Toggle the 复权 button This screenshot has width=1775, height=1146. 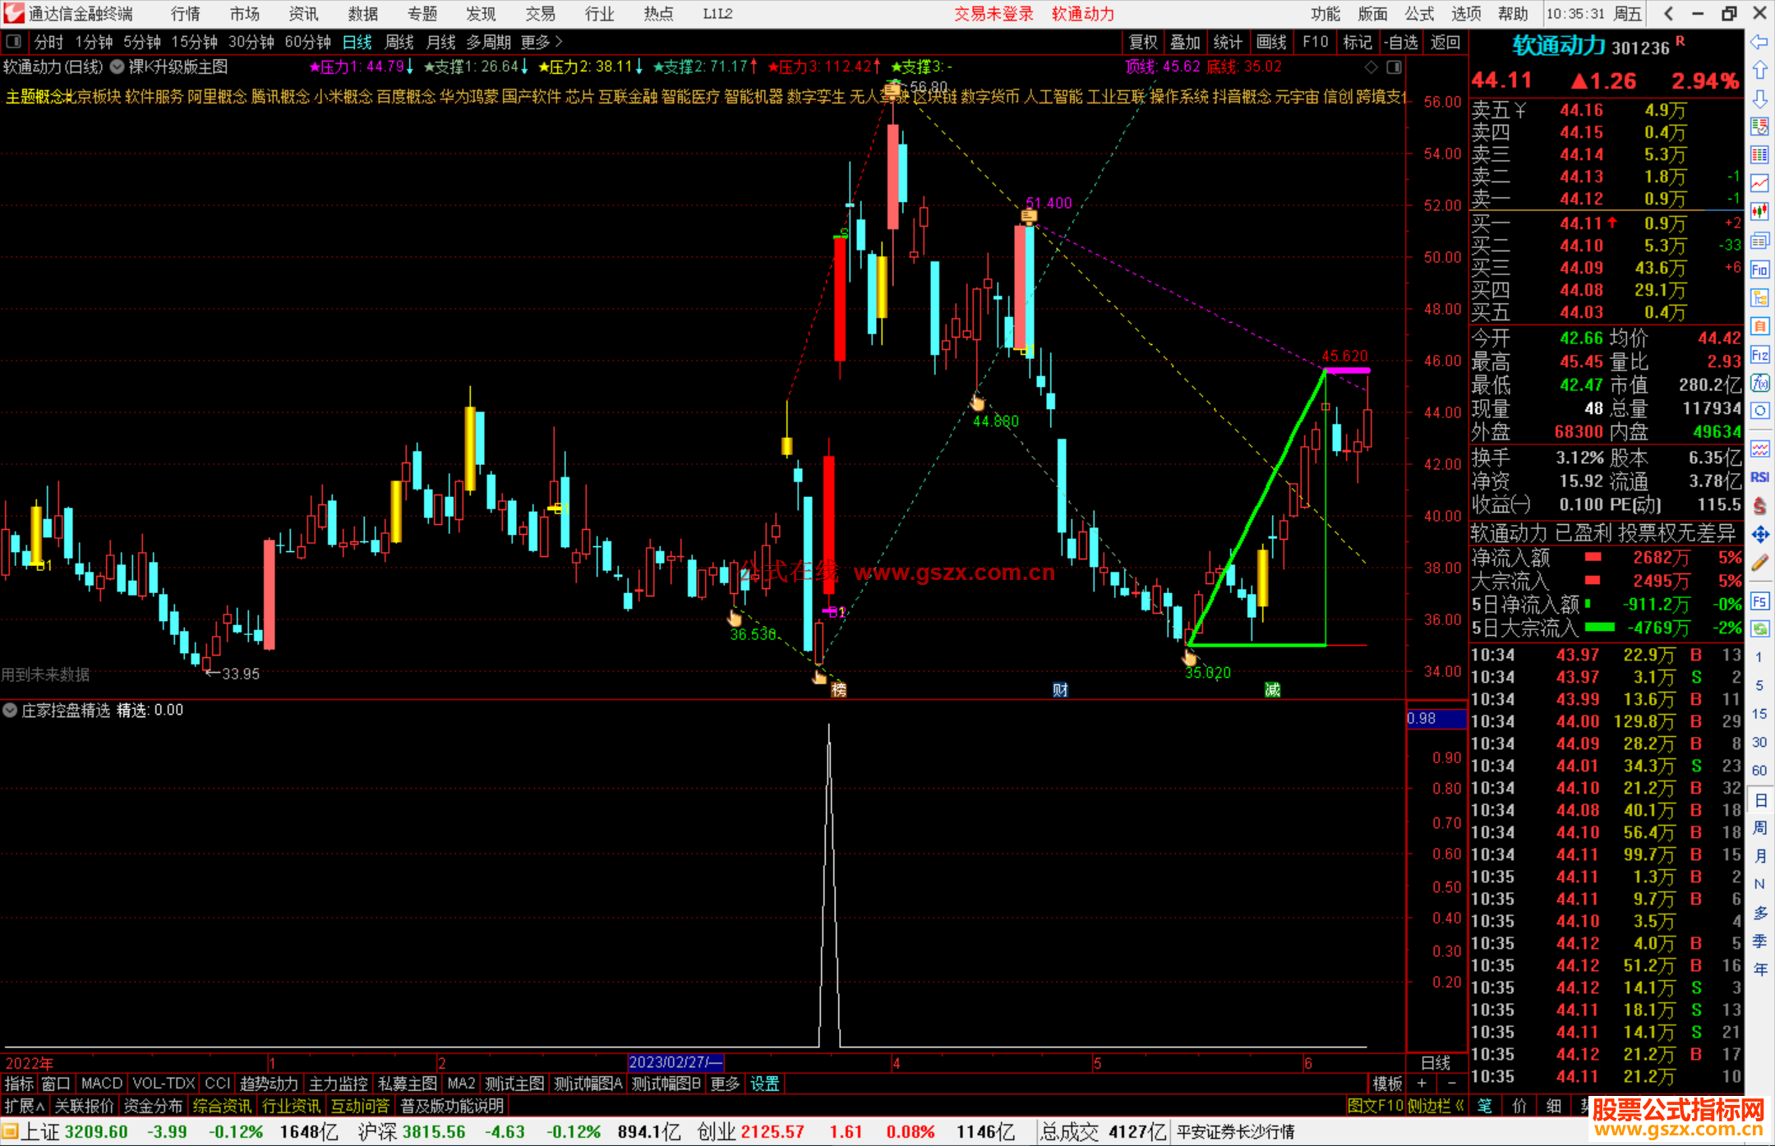pyautogui.click(x=1142, y=42)
